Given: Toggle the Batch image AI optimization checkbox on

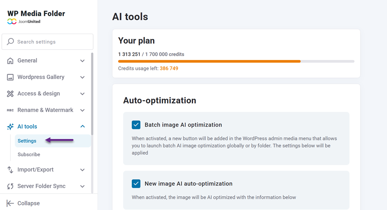Looking at the screenshot, I should coord(136,125).
